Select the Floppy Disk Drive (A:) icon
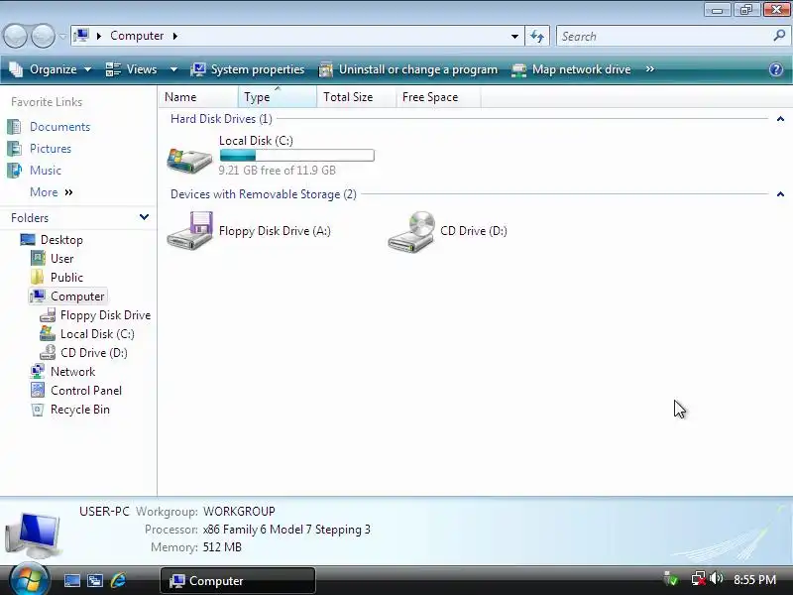Viewport: 793px width, 595px height. click(189, 230)
